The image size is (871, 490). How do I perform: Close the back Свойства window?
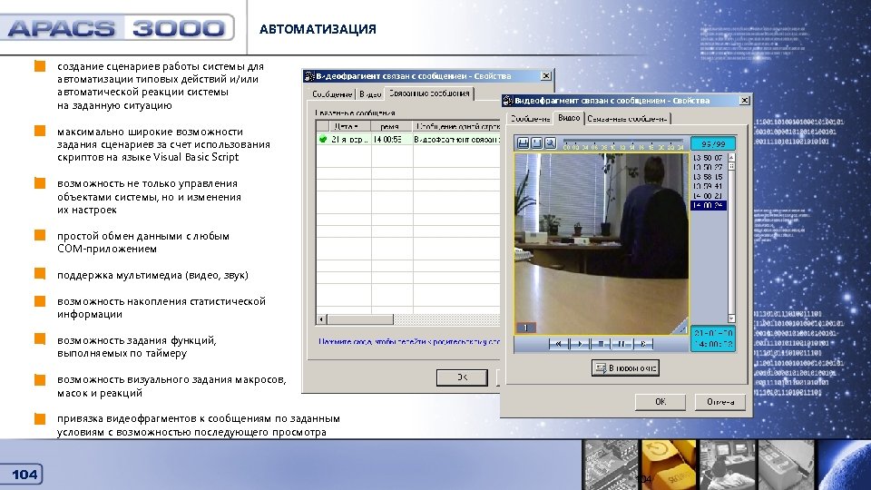[546, 76]
